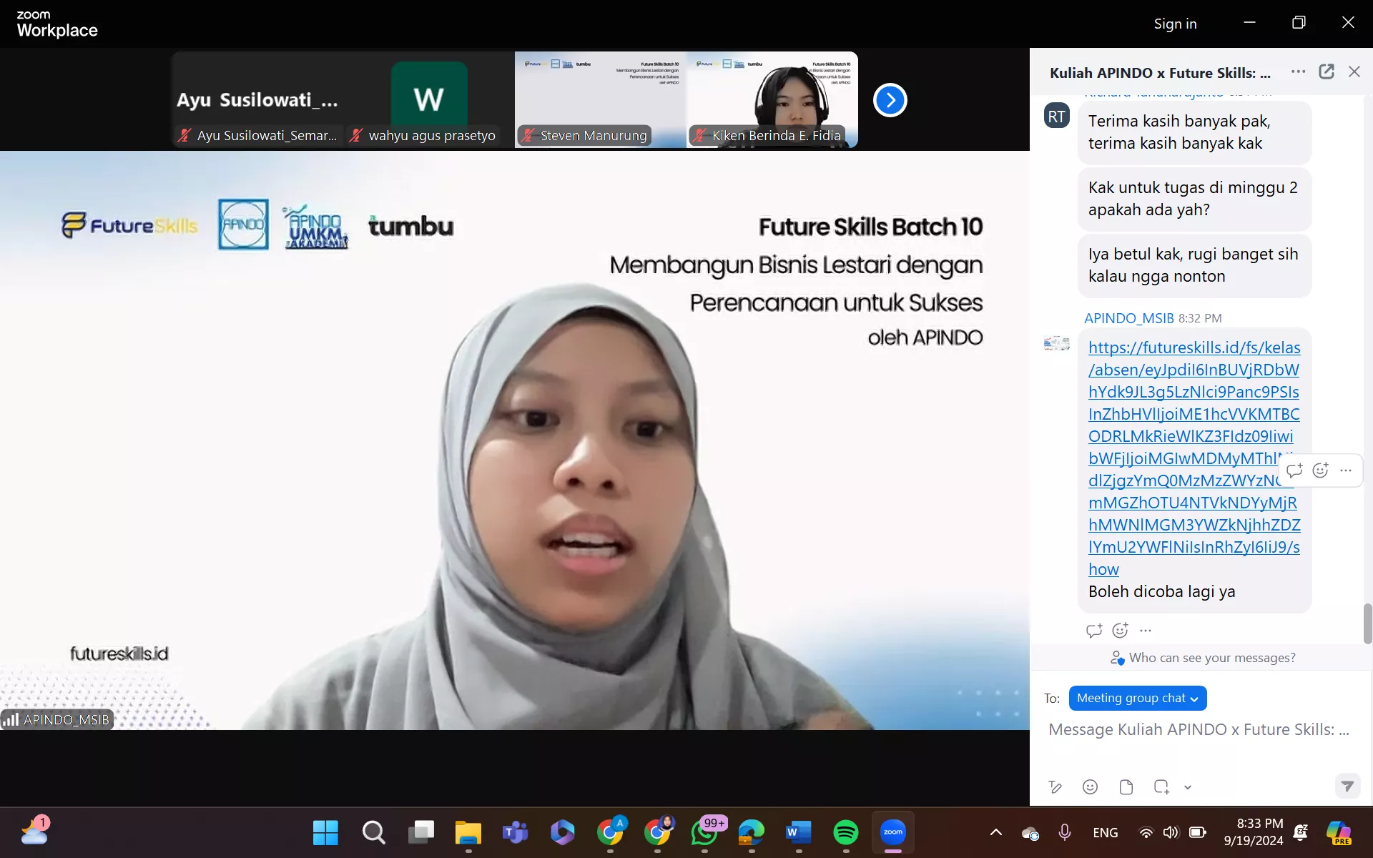This screenshot has width=1373, height=858.
Task: Click 'Sign in' in Zoom title bar
Action: pyautogui.click(x=1175, y=24)
